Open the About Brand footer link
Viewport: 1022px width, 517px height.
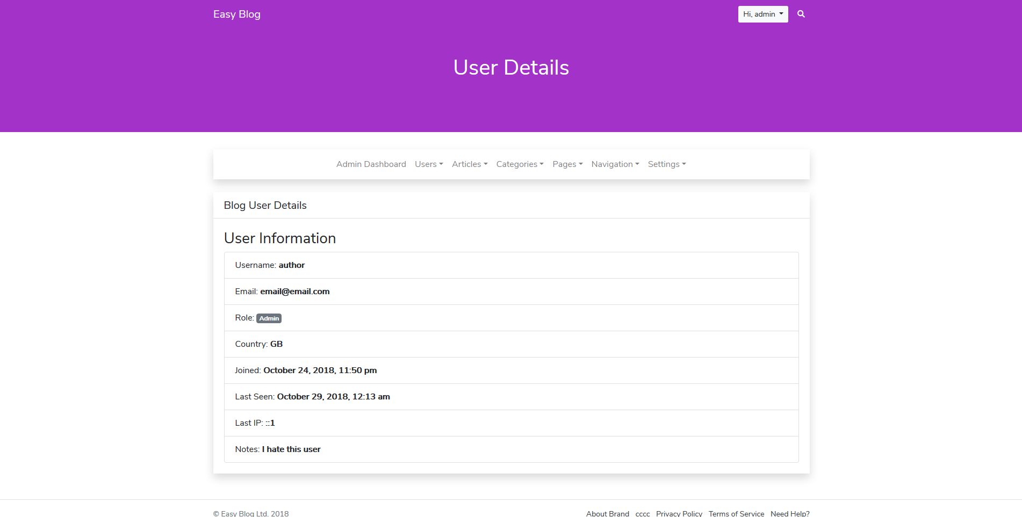(x=607, y=513)
